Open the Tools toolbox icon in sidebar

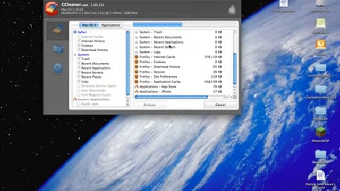(58, 49)
